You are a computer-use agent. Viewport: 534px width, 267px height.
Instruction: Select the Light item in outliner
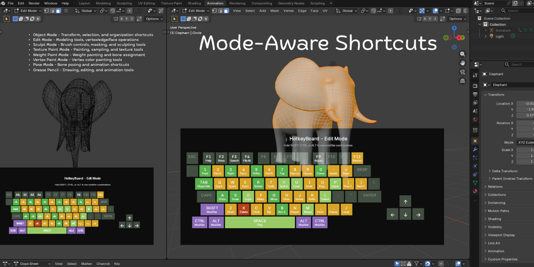pos(500,36)
